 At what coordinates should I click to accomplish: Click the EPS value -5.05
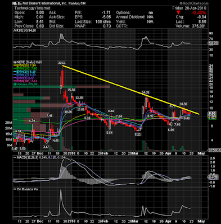(106, 17)
